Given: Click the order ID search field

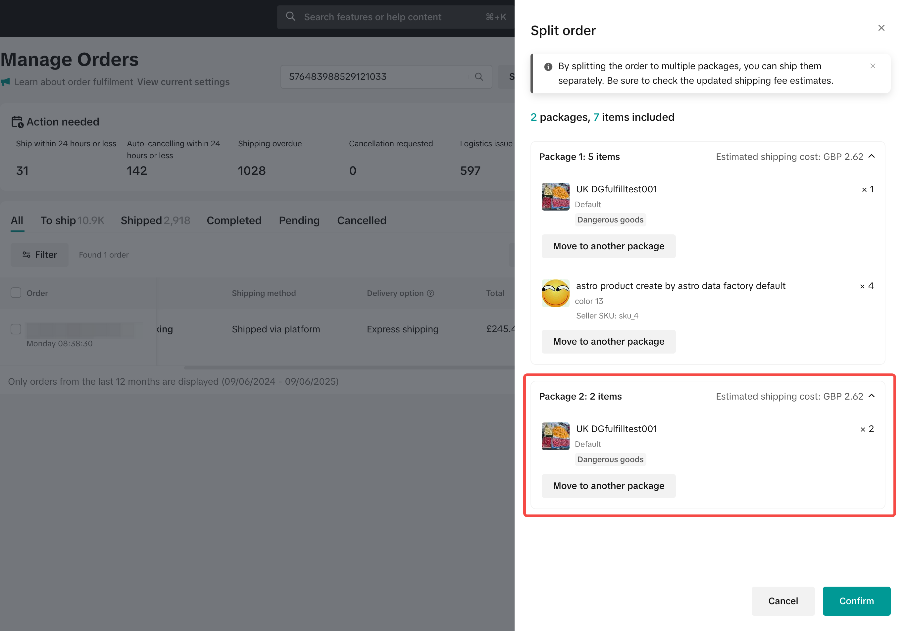Looking at the screenshot, I should (375, 76).
